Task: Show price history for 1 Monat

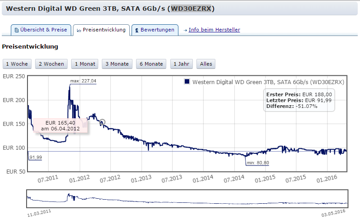Action: pyautogui.click(x=85, y=64)
